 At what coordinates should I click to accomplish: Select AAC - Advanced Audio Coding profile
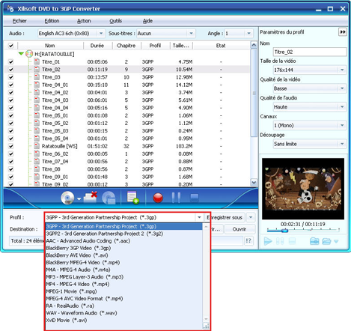point(124,241)
